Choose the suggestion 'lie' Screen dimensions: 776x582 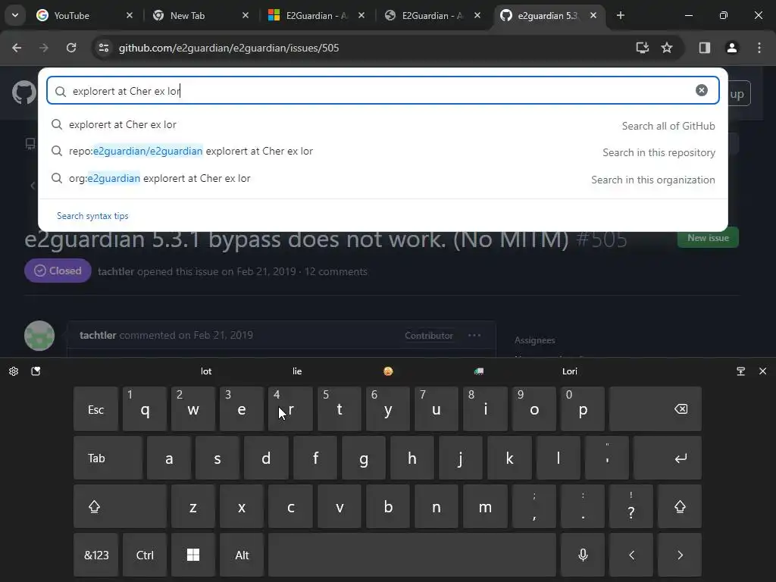point(297,371)
